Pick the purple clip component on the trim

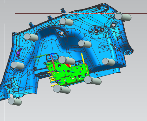click(19, 53)
